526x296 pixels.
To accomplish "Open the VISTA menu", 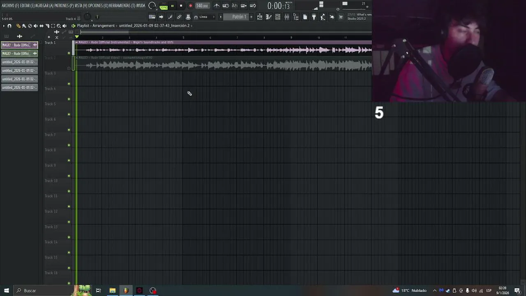I will tap(80, 6).
